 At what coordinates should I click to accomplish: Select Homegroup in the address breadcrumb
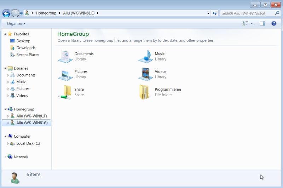point(46,13)
